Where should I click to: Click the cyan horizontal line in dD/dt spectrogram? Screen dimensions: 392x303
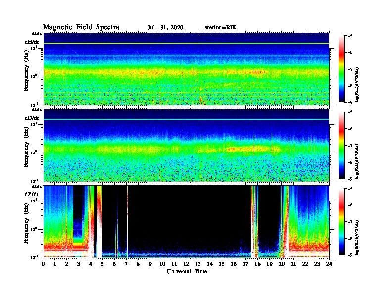[x=186, y=119]
